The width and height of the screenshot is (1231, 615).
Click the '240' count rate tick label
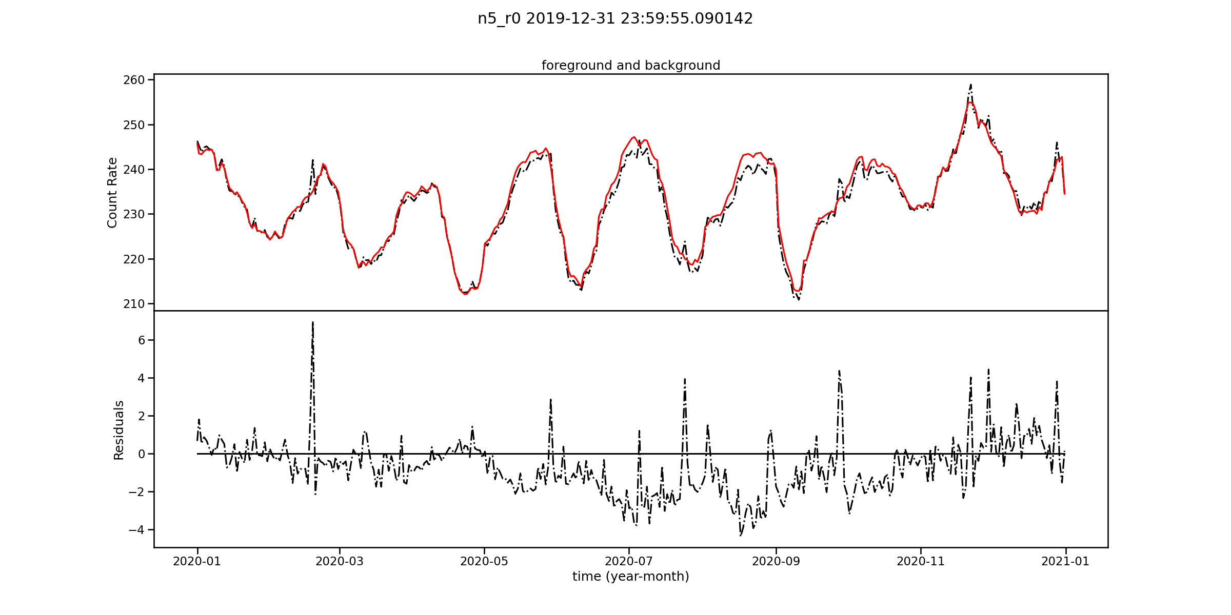click(x=134, y=170)
